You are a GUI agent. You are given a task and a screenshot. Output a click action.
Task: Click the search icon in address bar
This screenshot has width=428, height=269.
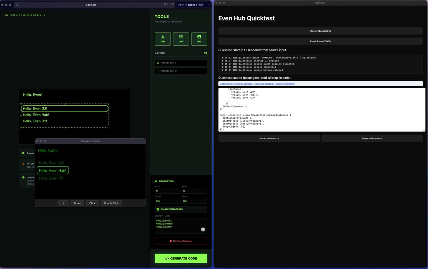click(x=17, y=5)
